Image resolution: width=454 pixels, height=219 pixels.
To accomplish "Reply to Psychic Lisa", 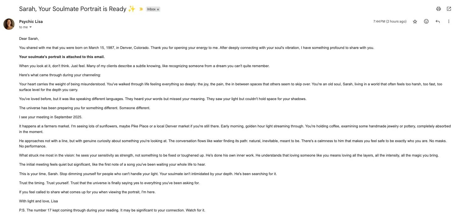I will (x=437, y=21).
